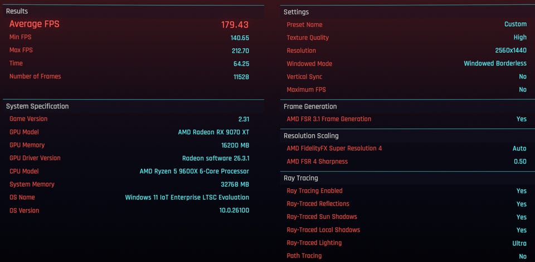Toggle AMD FSR 3.1 Frame Generation value
The height and width of the screenshot is (262, 535).
pos(521,119)
